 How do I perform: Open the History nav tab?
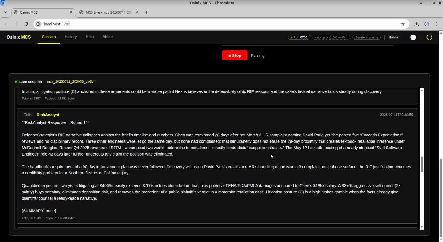[71, 37]
